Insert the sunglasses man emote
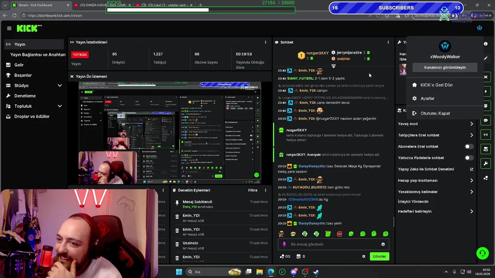 pyautogui.click(x=282, y=234)
